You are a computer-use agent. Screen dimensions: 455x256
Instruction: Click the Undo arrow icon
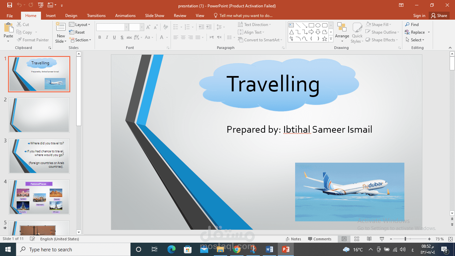coord(19,5)
